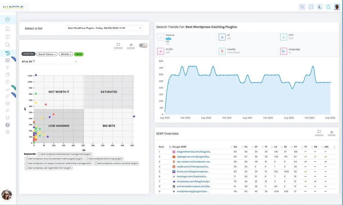
Task: Click the account icon in the left sidebar
Action: (7, 20)
